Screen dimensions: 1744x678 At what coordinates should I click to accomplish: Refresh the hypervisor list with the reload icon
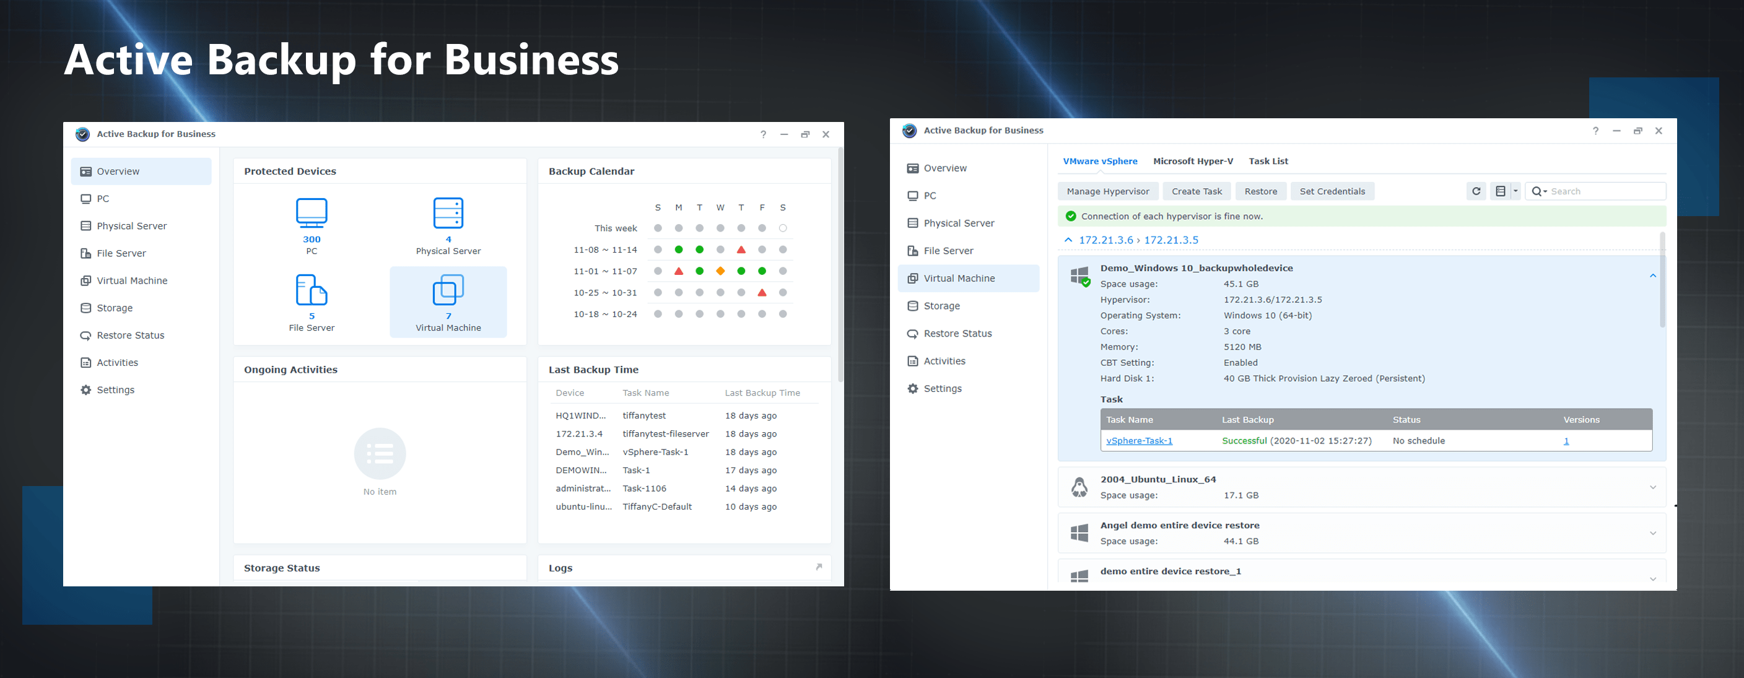coord(1476,191)
